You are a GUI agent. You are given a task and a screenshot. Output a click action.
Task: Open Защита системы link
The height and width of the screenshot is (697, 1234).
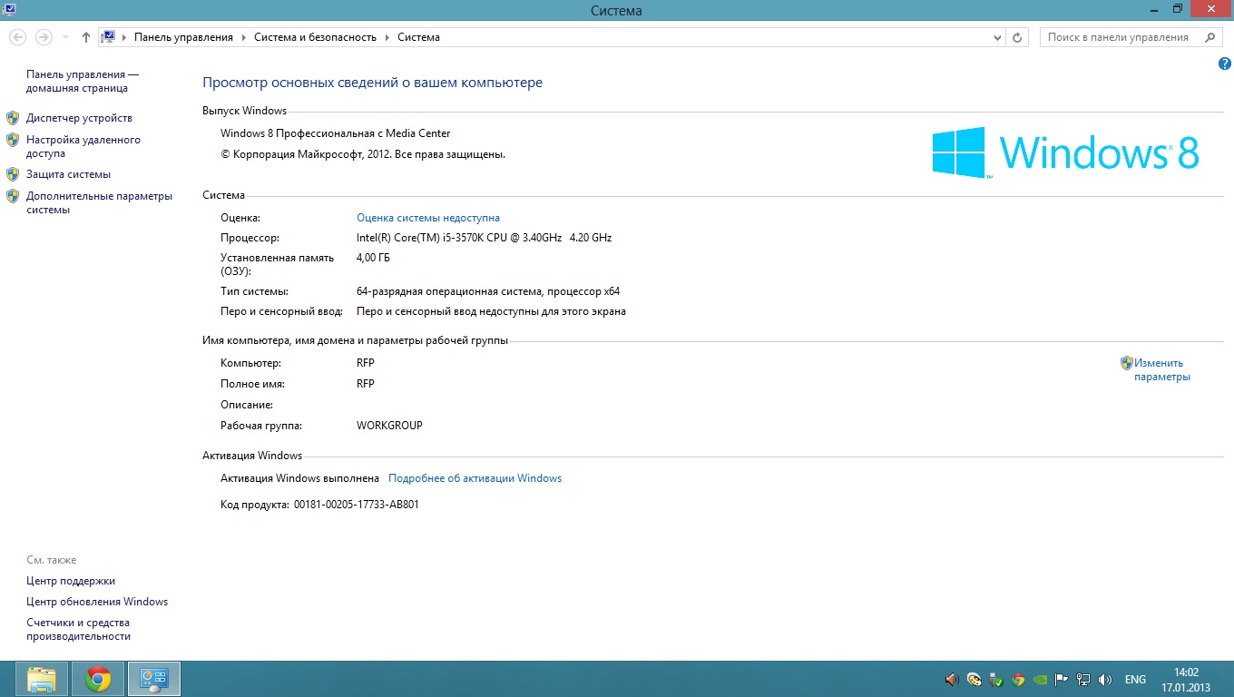click(68, 174)
